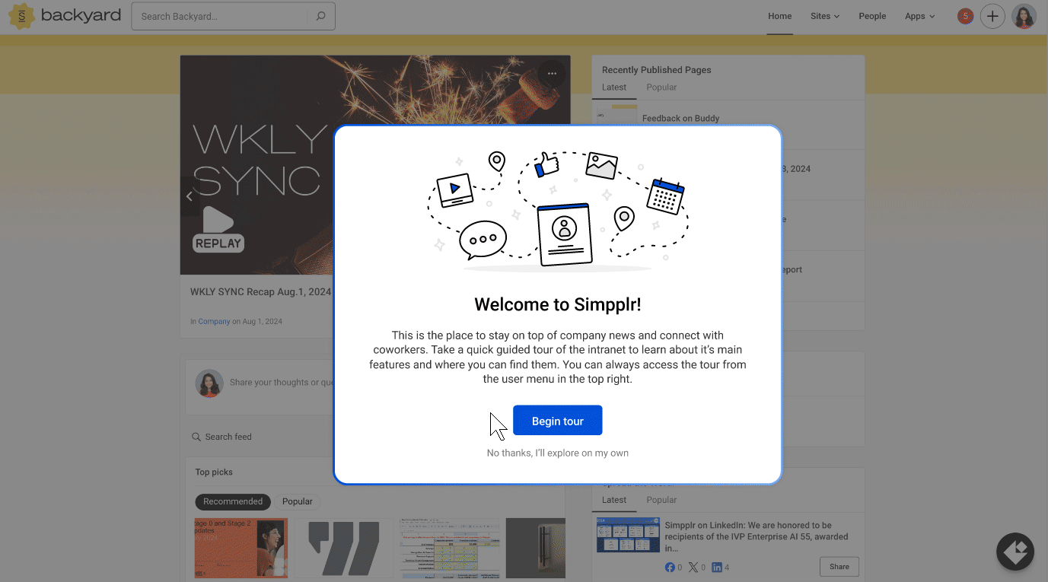The height and width of the screenshot is (582, 1048).
Task: Click the Backyard sun logo icon
Action: (22, 16)
